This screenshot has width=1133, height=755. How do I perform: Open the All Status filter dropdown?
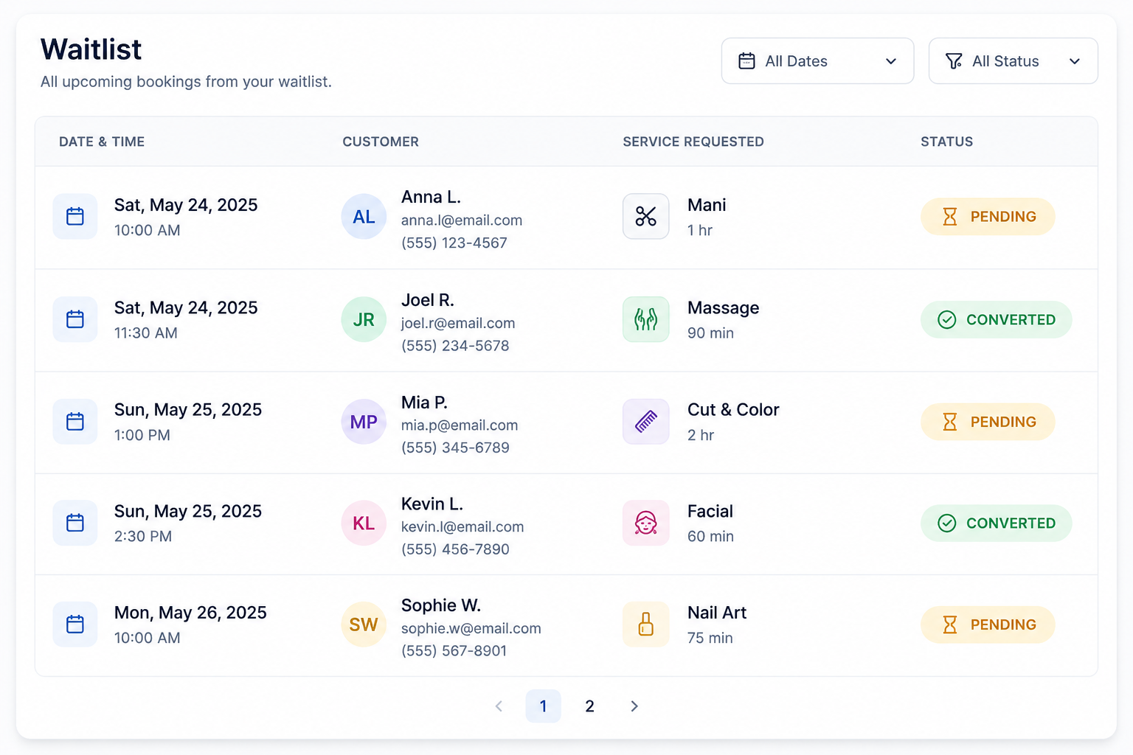[x=1013, y=61]
